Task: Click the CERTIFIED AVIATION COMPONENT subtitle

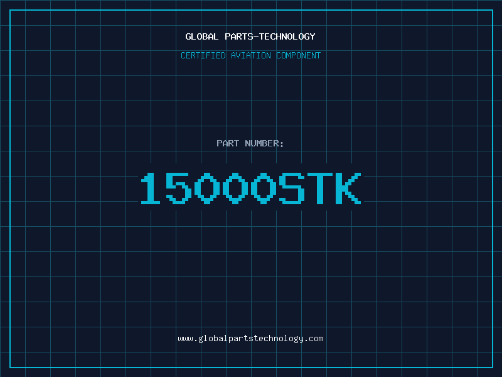Action: point(250,55)
